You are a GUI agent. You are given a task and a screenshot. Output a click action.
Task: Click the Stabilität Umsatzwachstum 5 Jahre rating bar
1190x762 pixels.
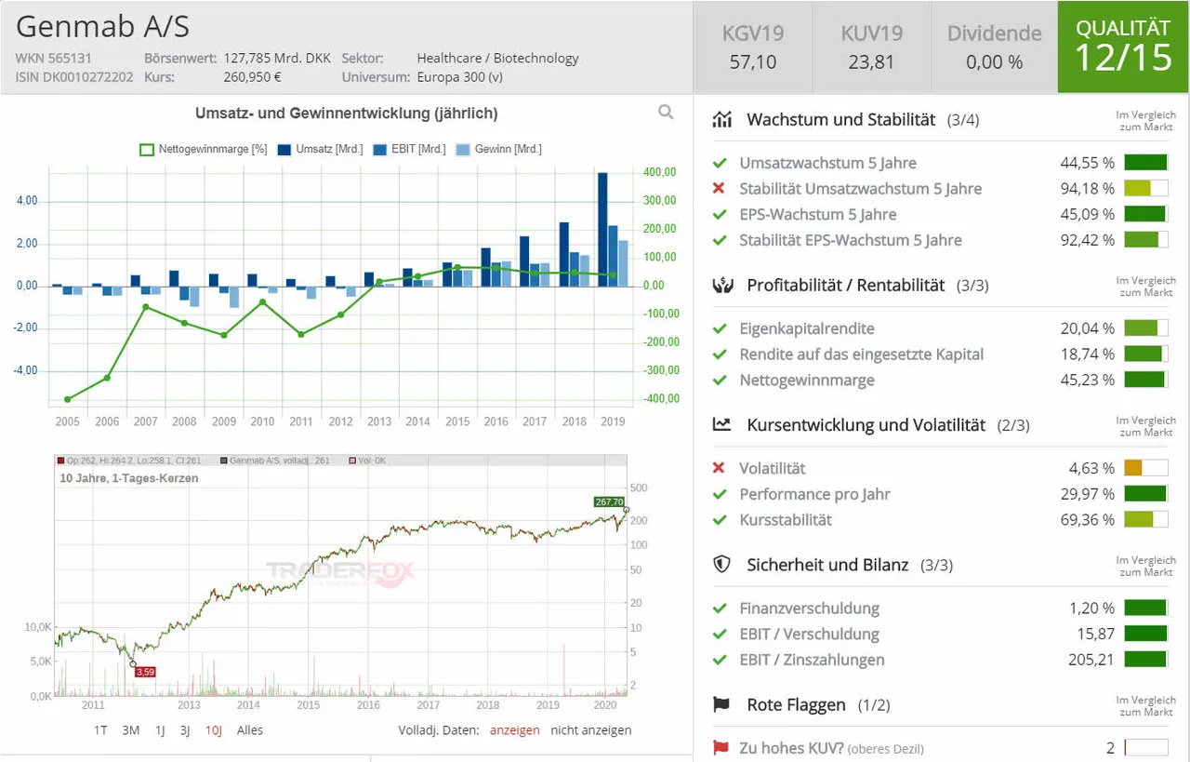[1145, 188]
